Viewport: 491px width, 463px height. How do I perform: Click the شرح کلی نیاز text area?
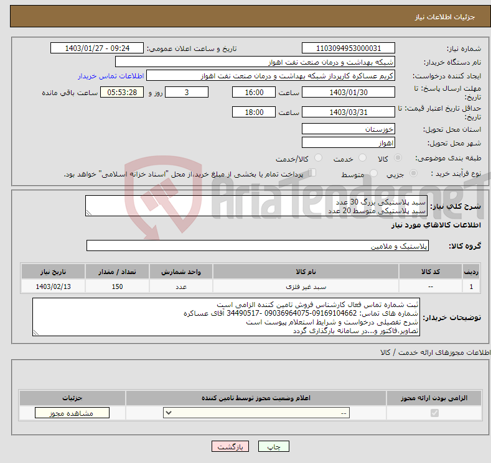pyautogui.click(x=256, y=206)
